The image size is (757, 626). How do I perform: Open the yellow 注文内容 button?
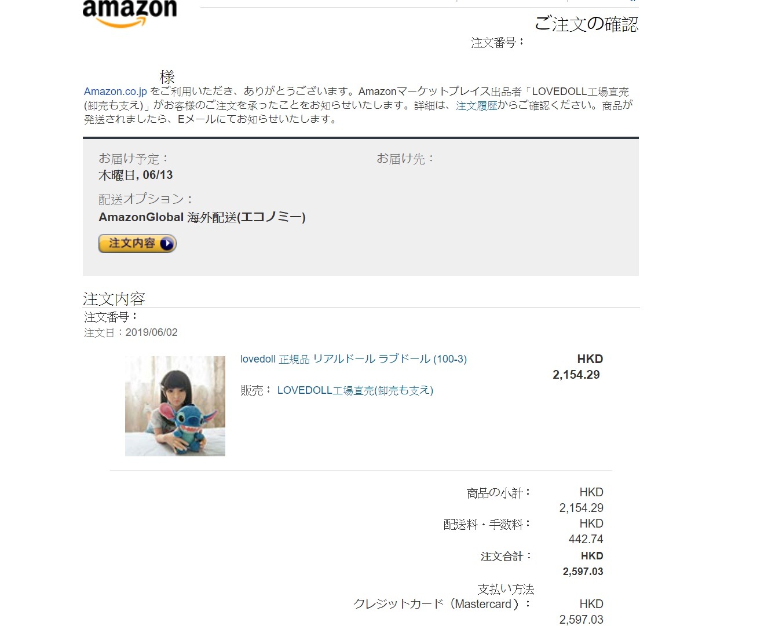[137, 244]
